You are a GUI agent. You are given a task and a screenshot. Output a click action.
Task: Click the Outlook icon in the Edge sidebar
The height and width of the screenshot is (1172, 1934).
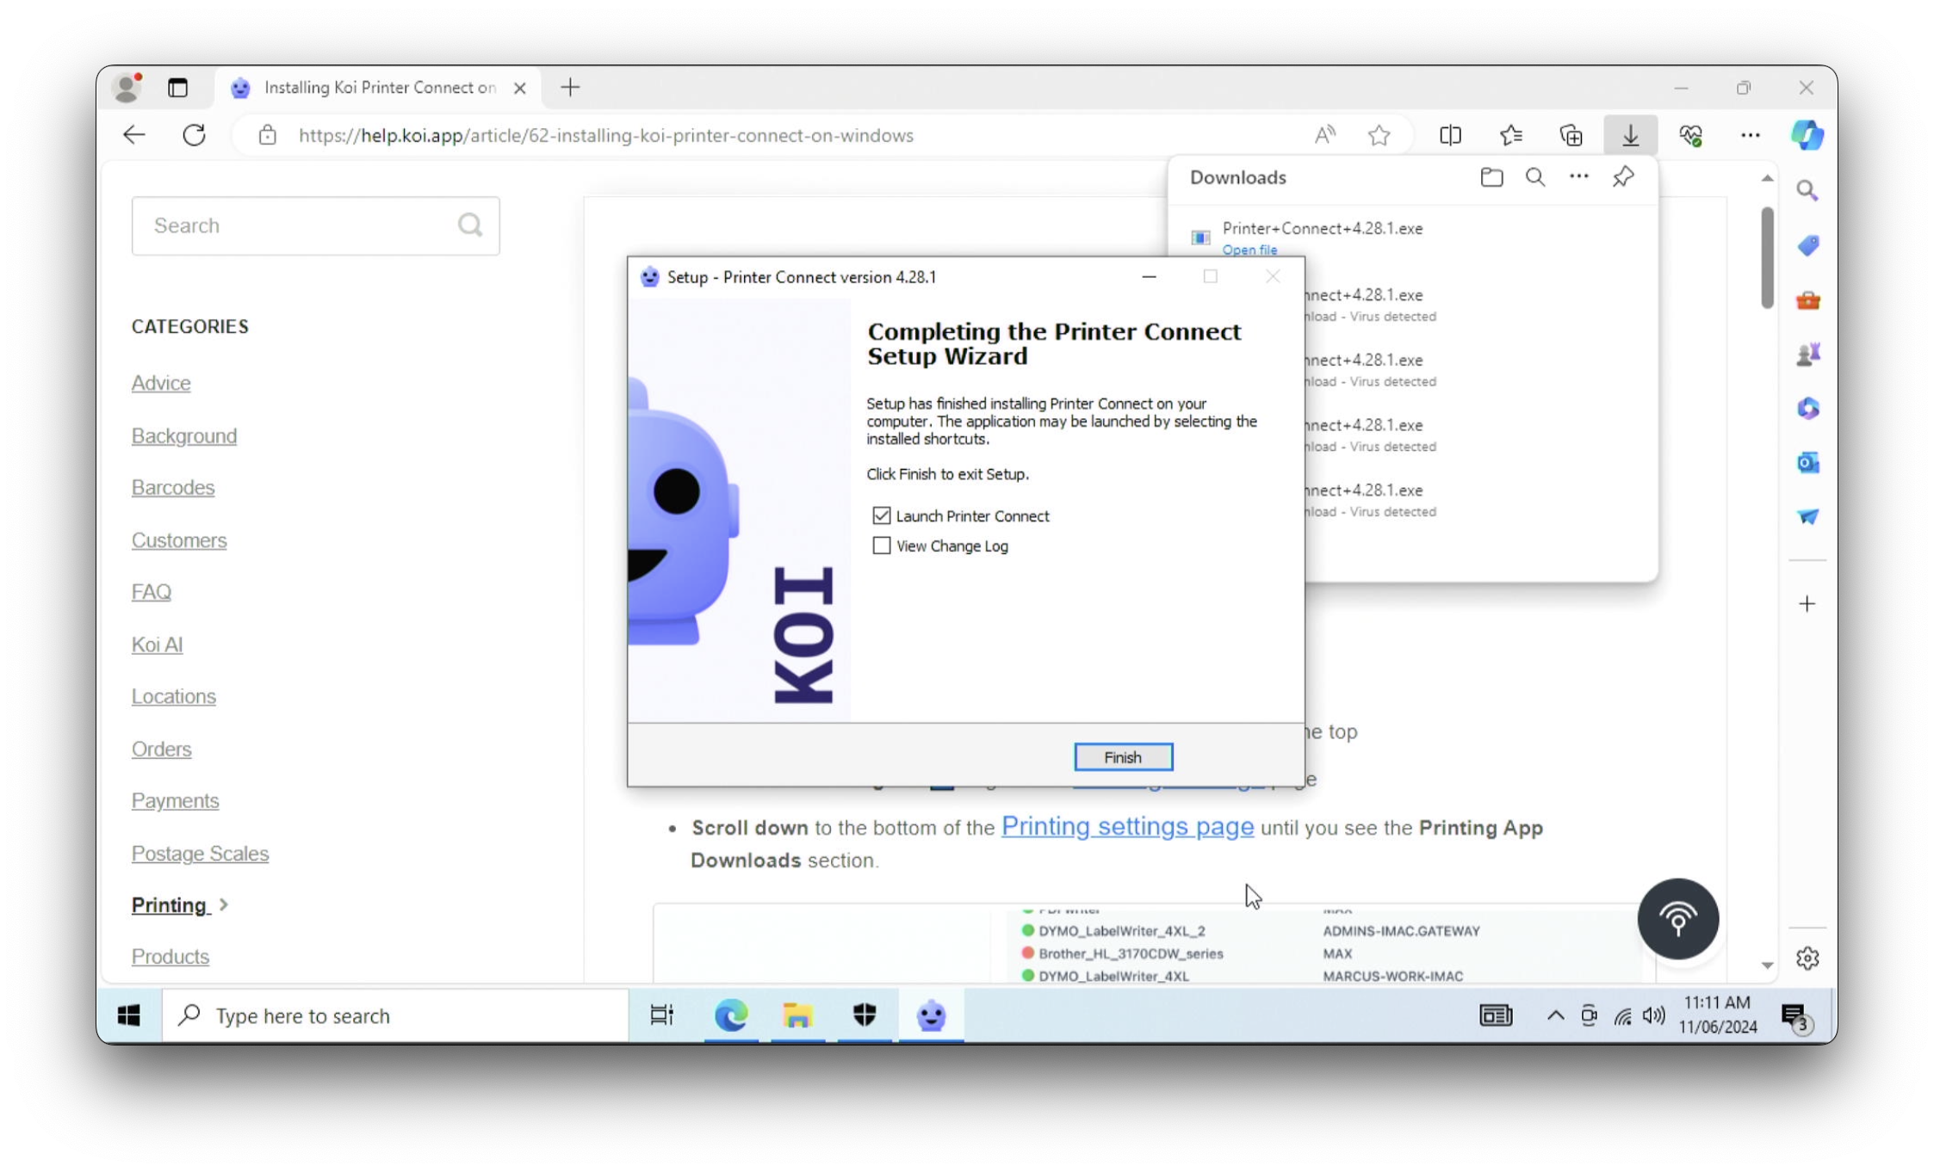pos(1807,463)
